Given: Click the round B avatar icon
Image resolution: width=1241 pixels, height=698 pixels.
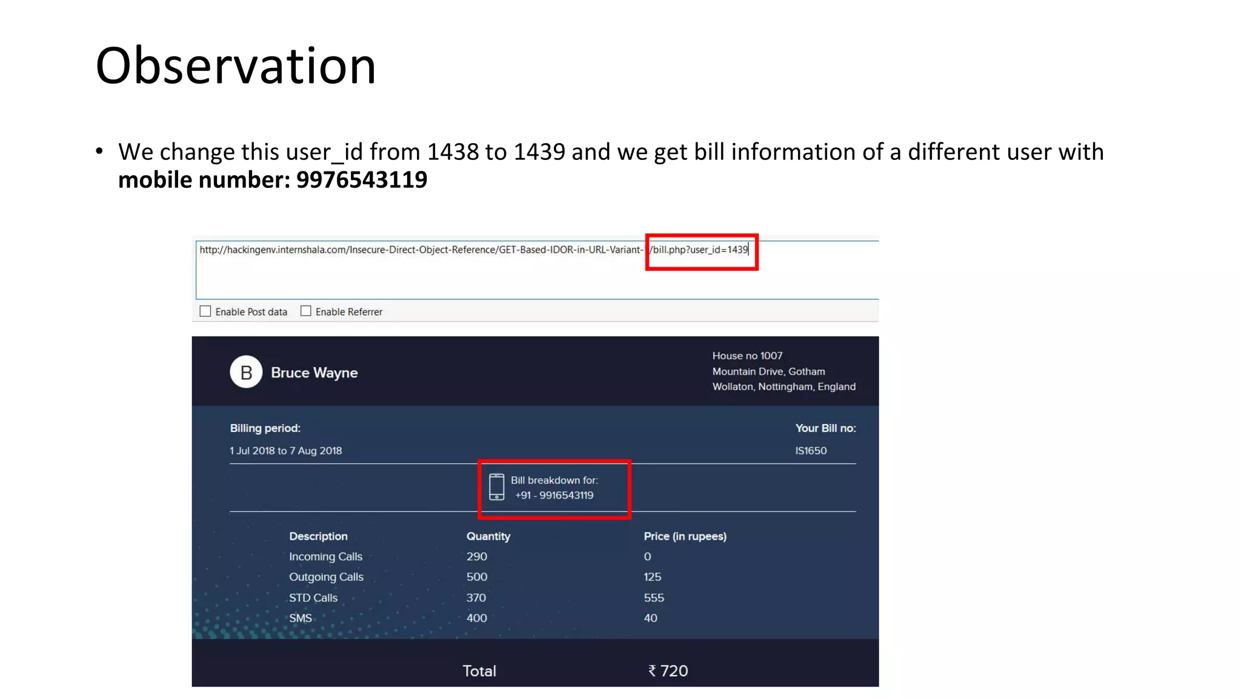Looking at the screenshot, I should pyautogui.click(x=246, y=372).
